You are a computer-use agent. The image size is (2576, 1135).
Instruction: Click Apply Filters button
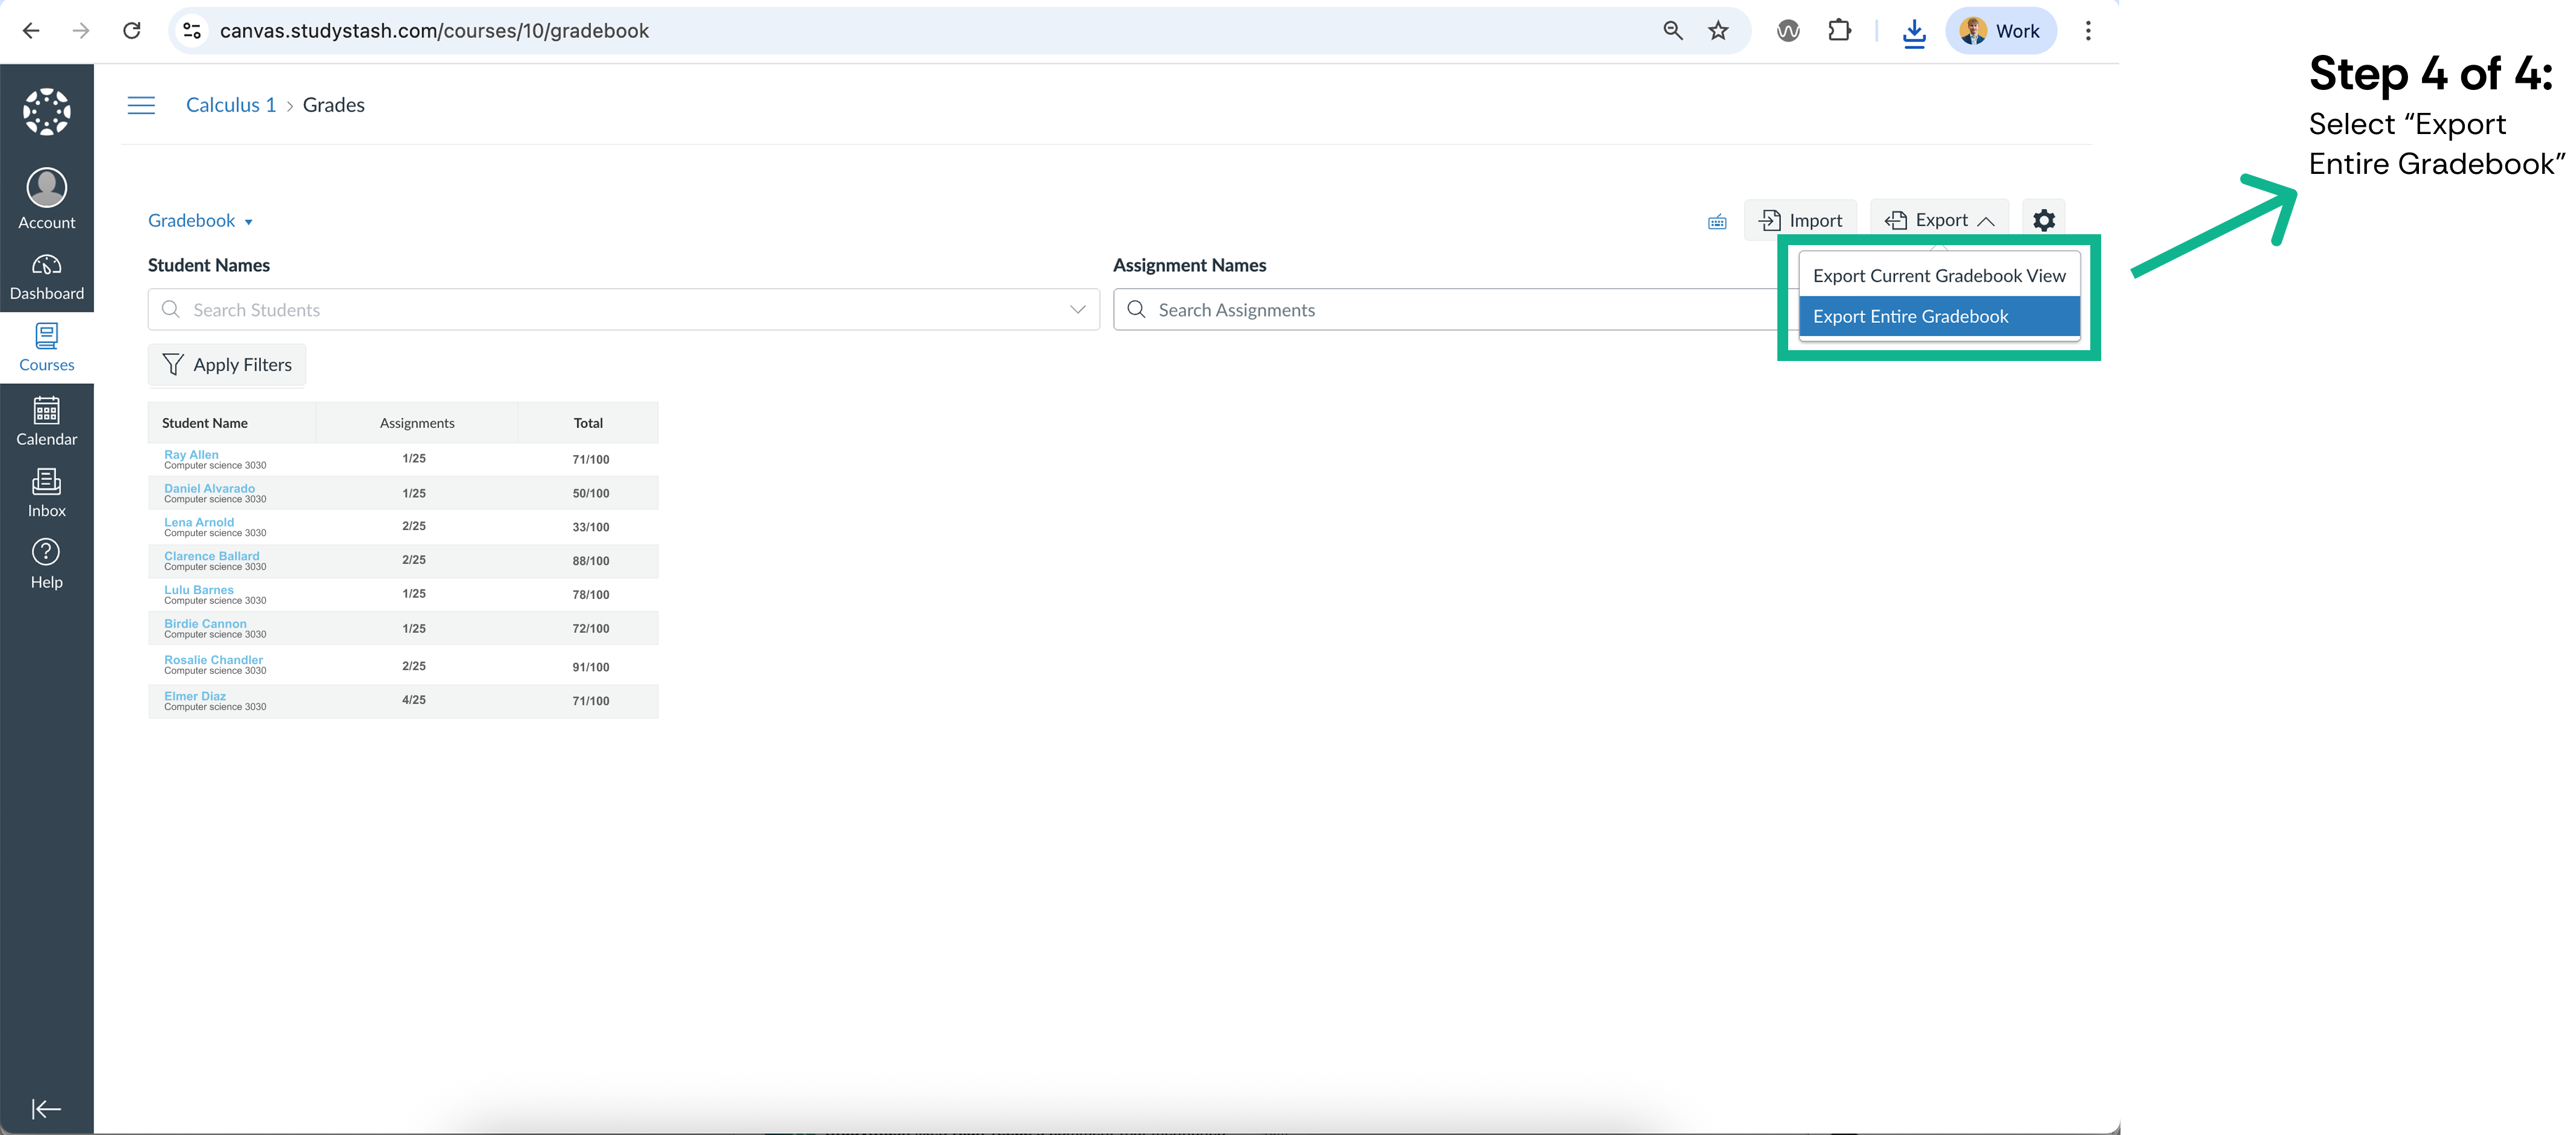point(227,365)
